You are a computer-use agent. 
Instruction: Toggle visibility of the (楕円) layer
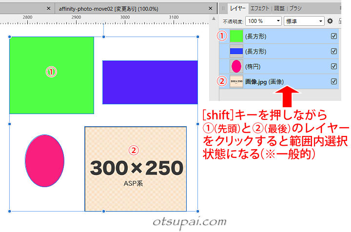coord(334,66)
